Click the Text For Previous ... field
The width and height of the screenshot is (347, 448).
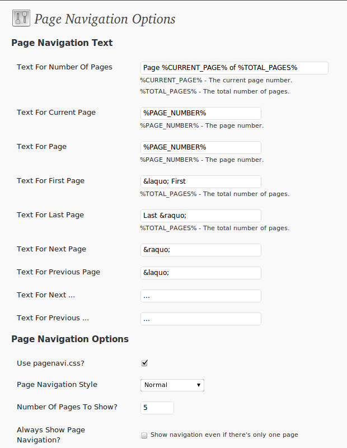200,319
